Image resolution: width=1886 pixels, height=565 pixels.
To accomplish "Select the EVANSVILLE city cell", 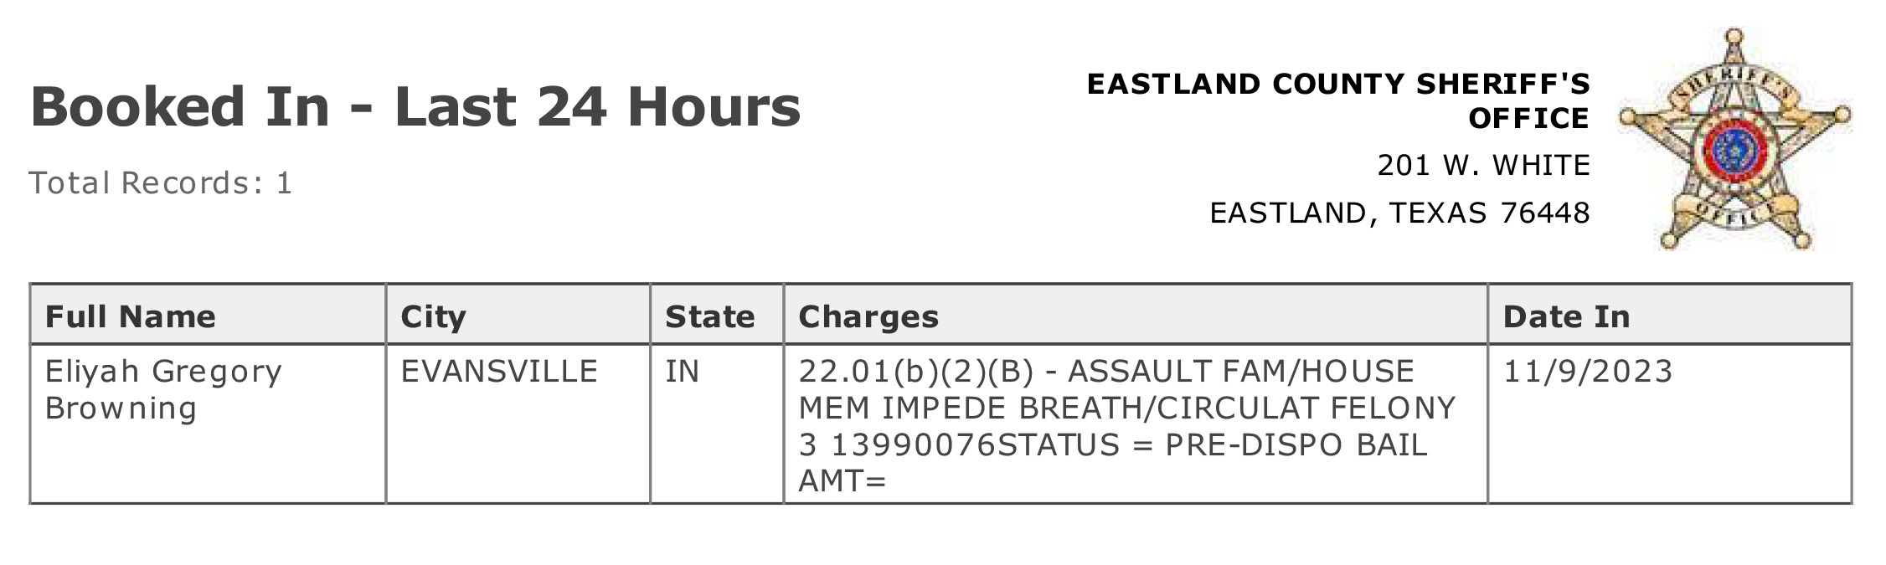I will (518, 424).
